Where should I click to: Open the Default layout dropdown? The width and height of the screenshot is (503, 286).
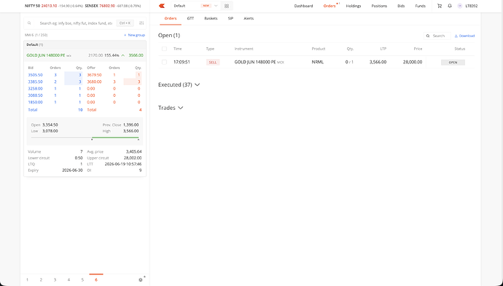195,6
